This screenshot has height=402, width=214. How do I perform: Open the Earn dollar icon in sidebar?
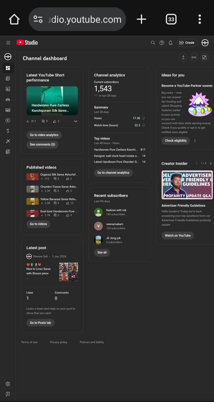[8, 131]
